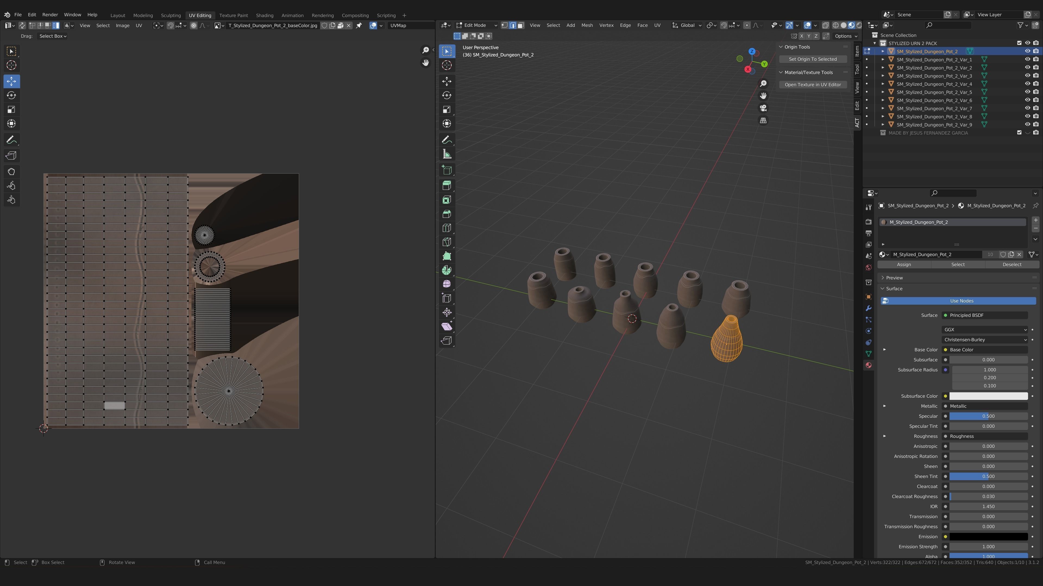Select the Shear tool

(x=447, y=326)
